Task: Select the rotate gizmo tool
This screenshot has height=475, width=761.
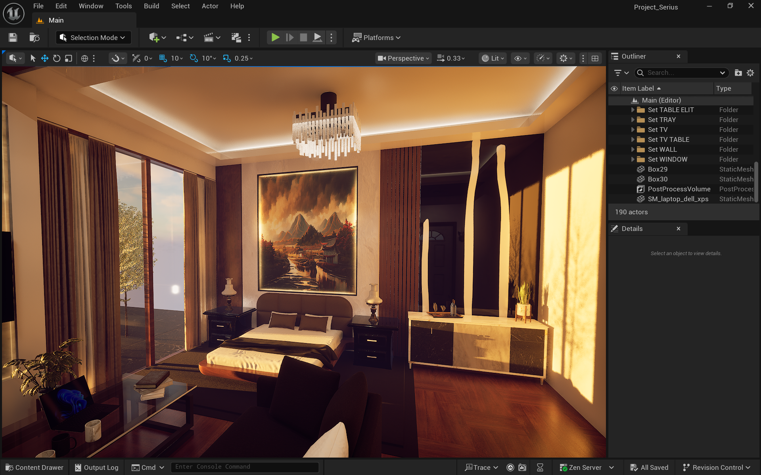Action: (57, 58)
